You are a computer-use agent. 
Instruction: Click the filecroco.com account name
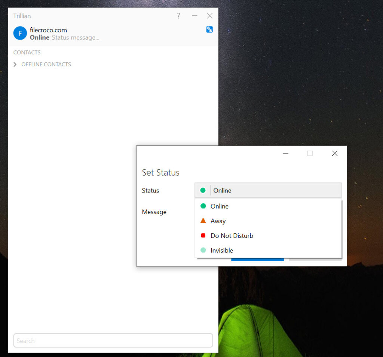[48, 30]
